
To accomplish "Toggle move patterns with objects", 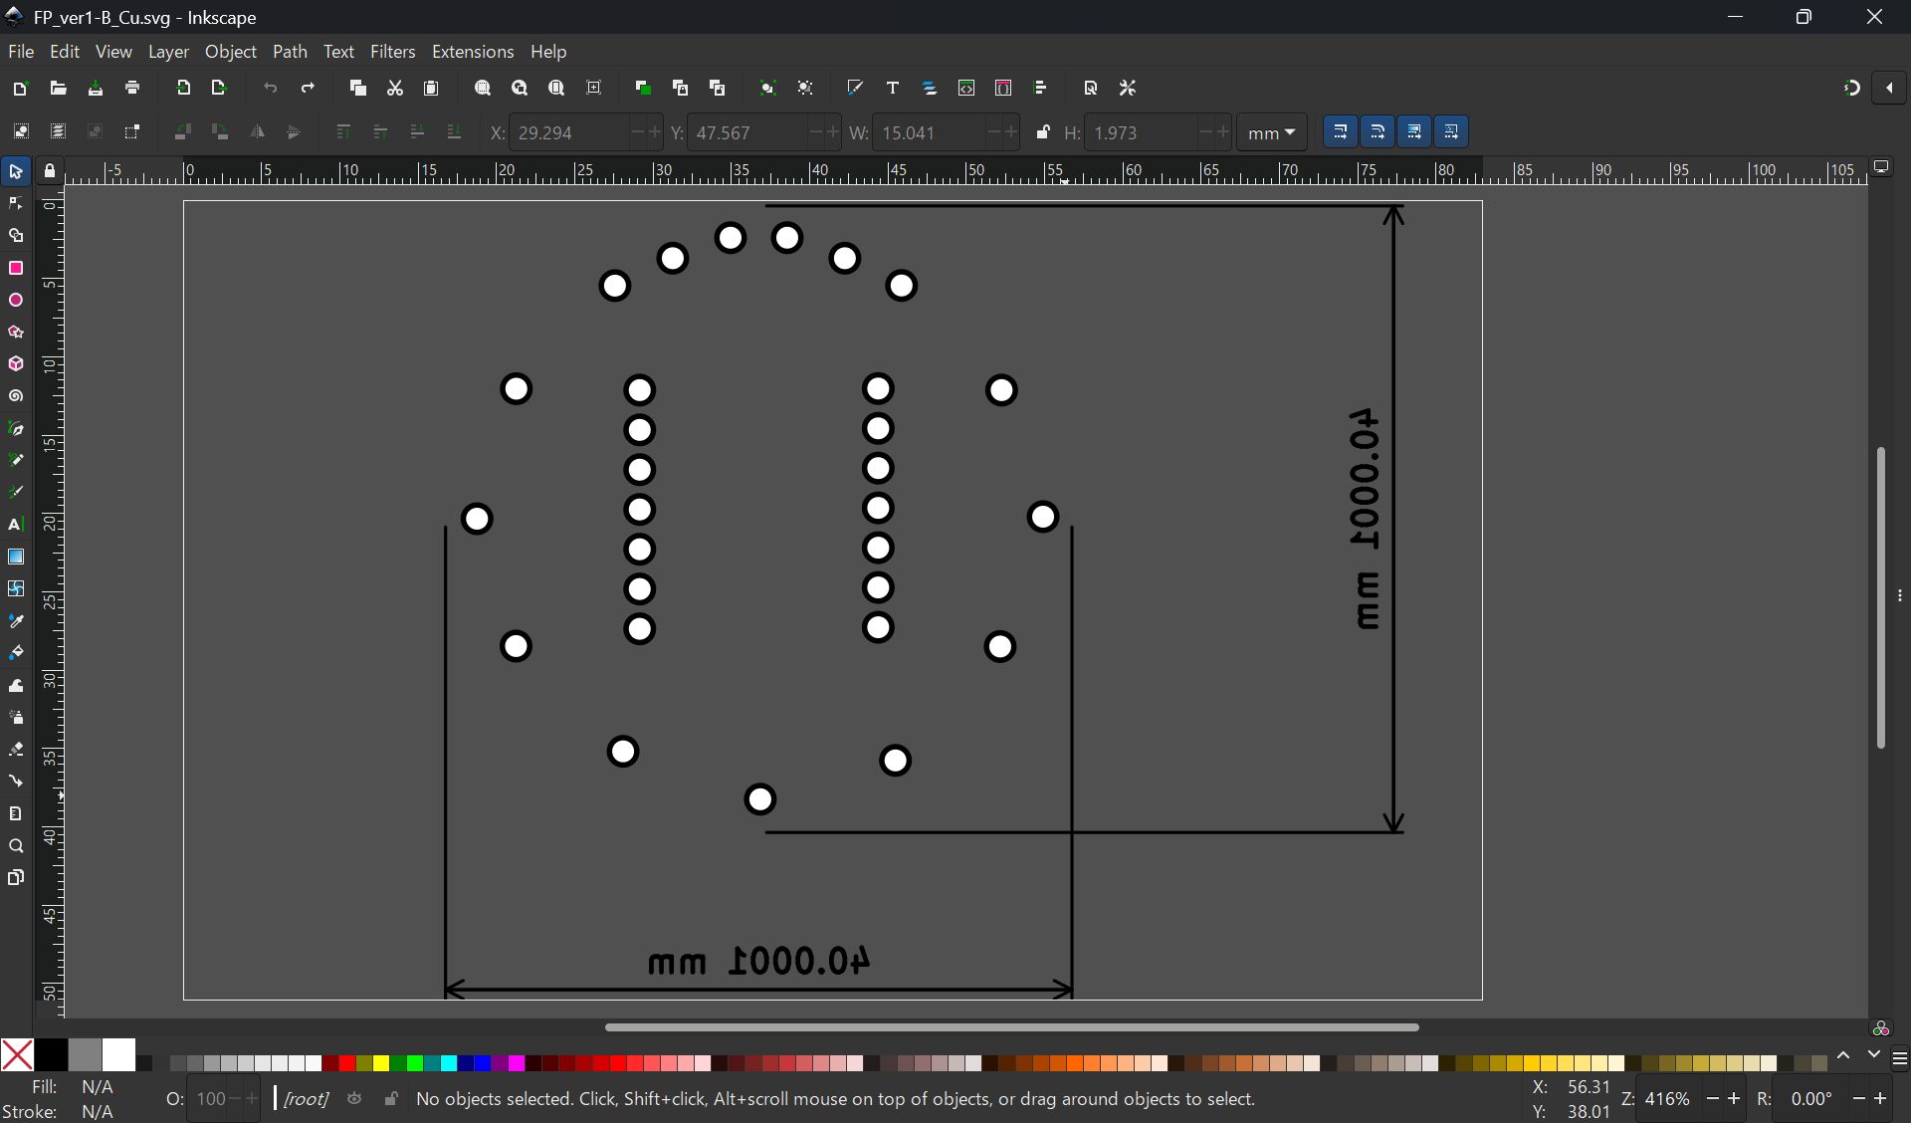I will click(1451, 131).
